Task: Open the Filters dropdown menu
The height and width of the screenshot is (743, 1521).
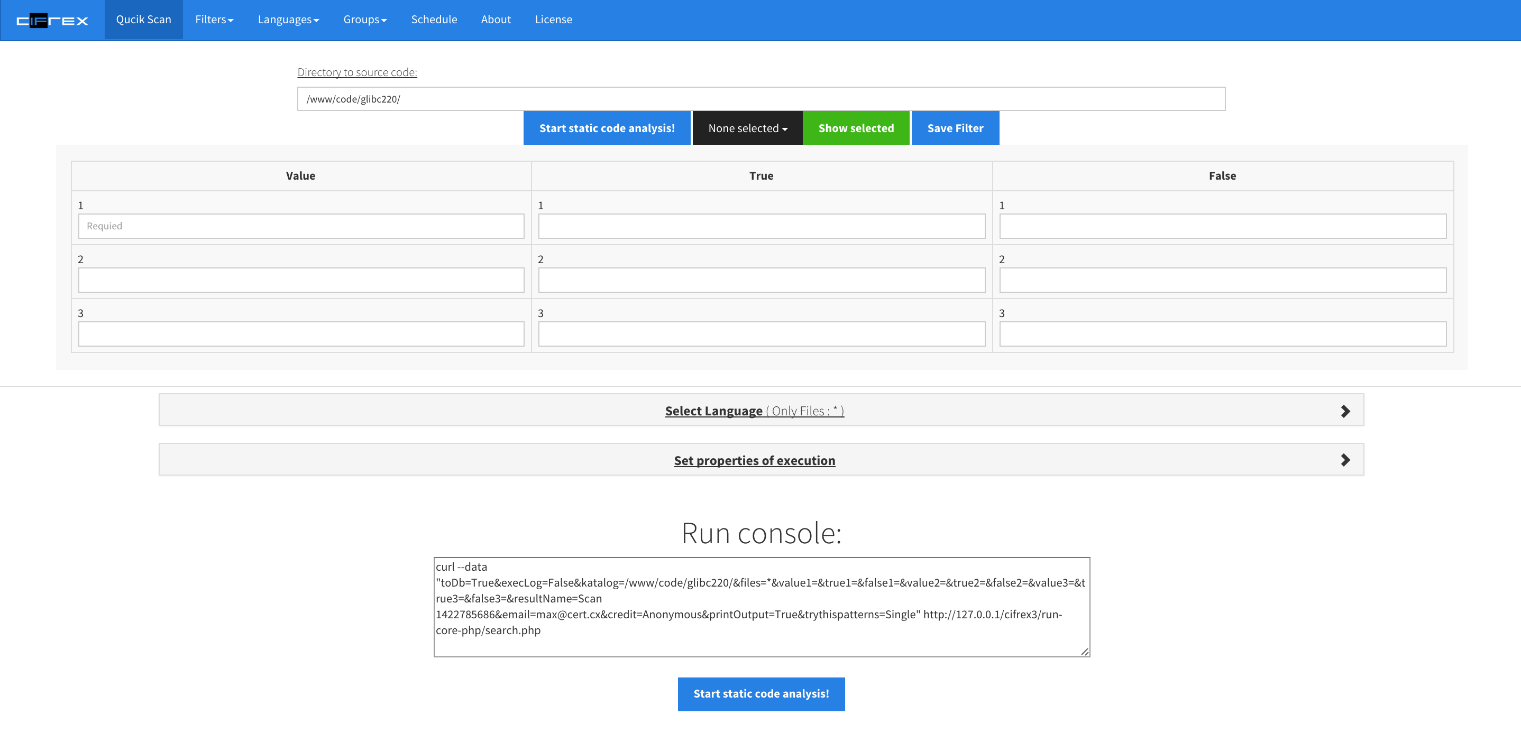Action: (214, 20)
